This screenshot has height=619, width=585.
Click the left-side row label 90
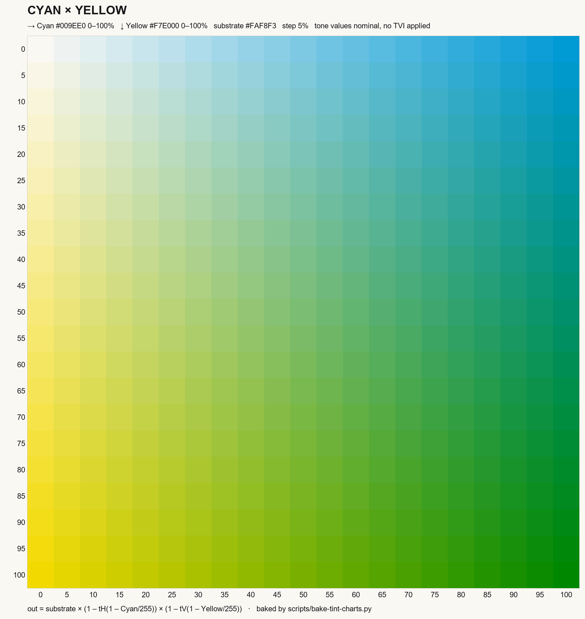[21, 523]
